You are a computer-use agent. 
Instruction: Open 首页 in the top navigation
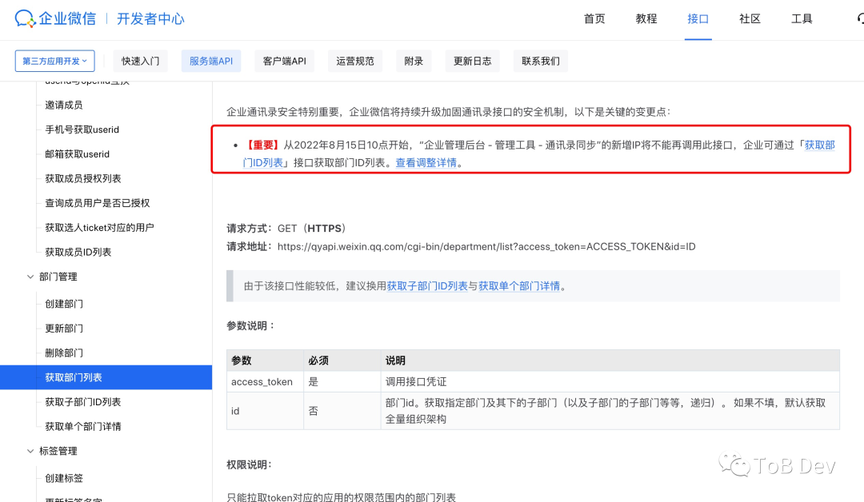pos(594,18)
